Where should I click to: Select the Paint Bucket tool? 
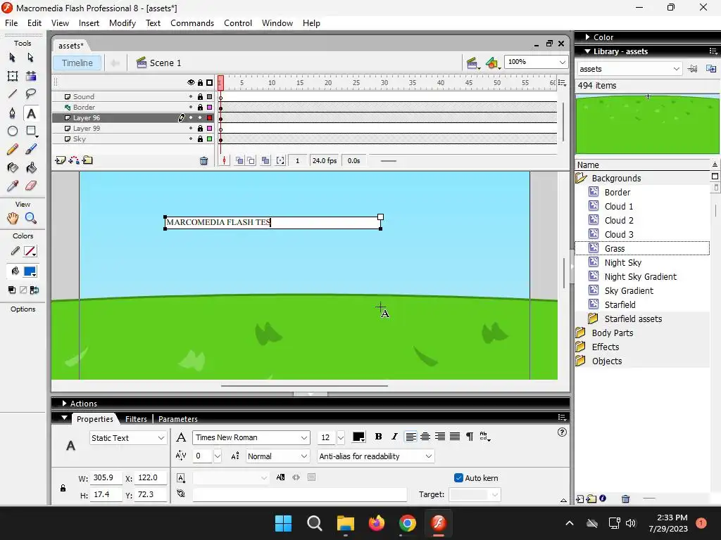pos(30,168)
